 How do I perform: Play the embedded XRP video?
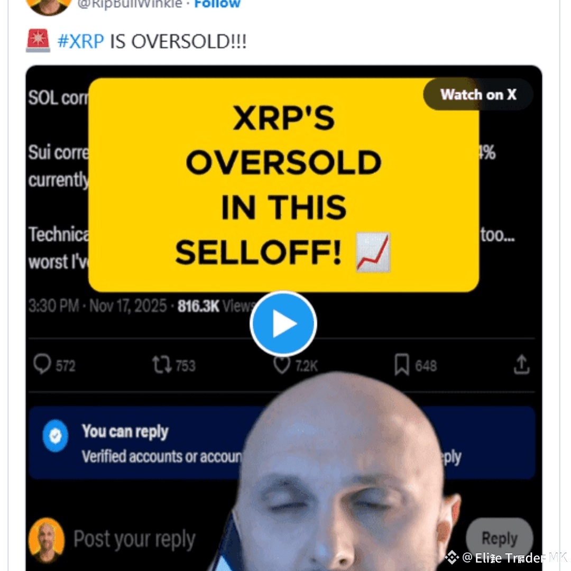283,324
